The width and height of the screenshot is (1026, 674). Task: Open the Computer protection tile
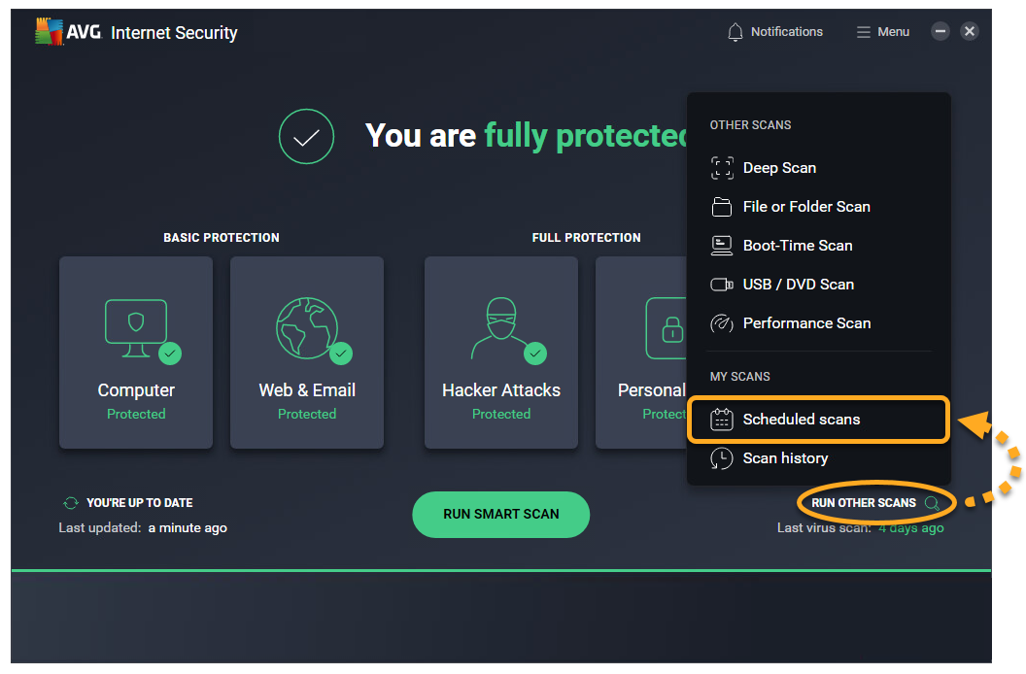click(x=136, y=353)
